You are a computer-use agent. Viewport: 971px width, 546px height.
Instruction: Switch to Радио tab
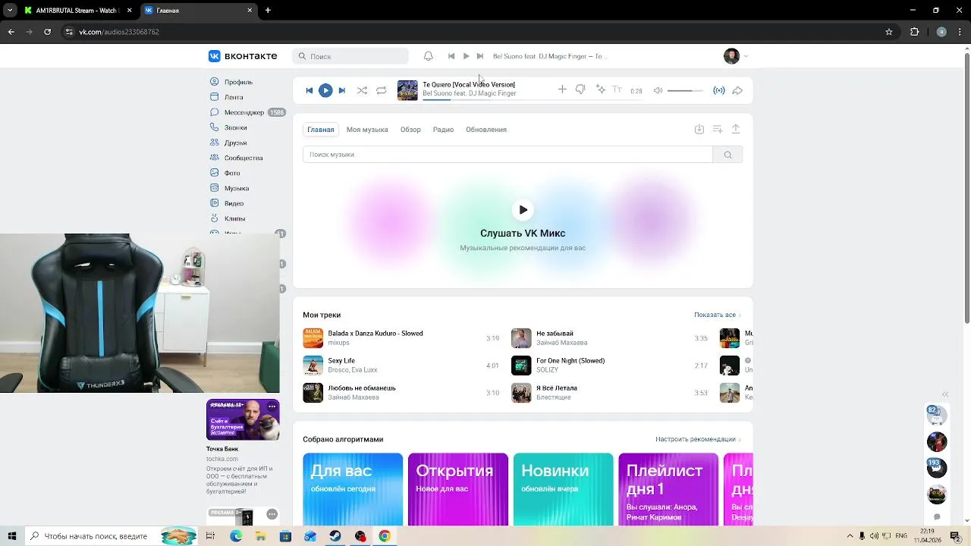[x=443, y=130]
